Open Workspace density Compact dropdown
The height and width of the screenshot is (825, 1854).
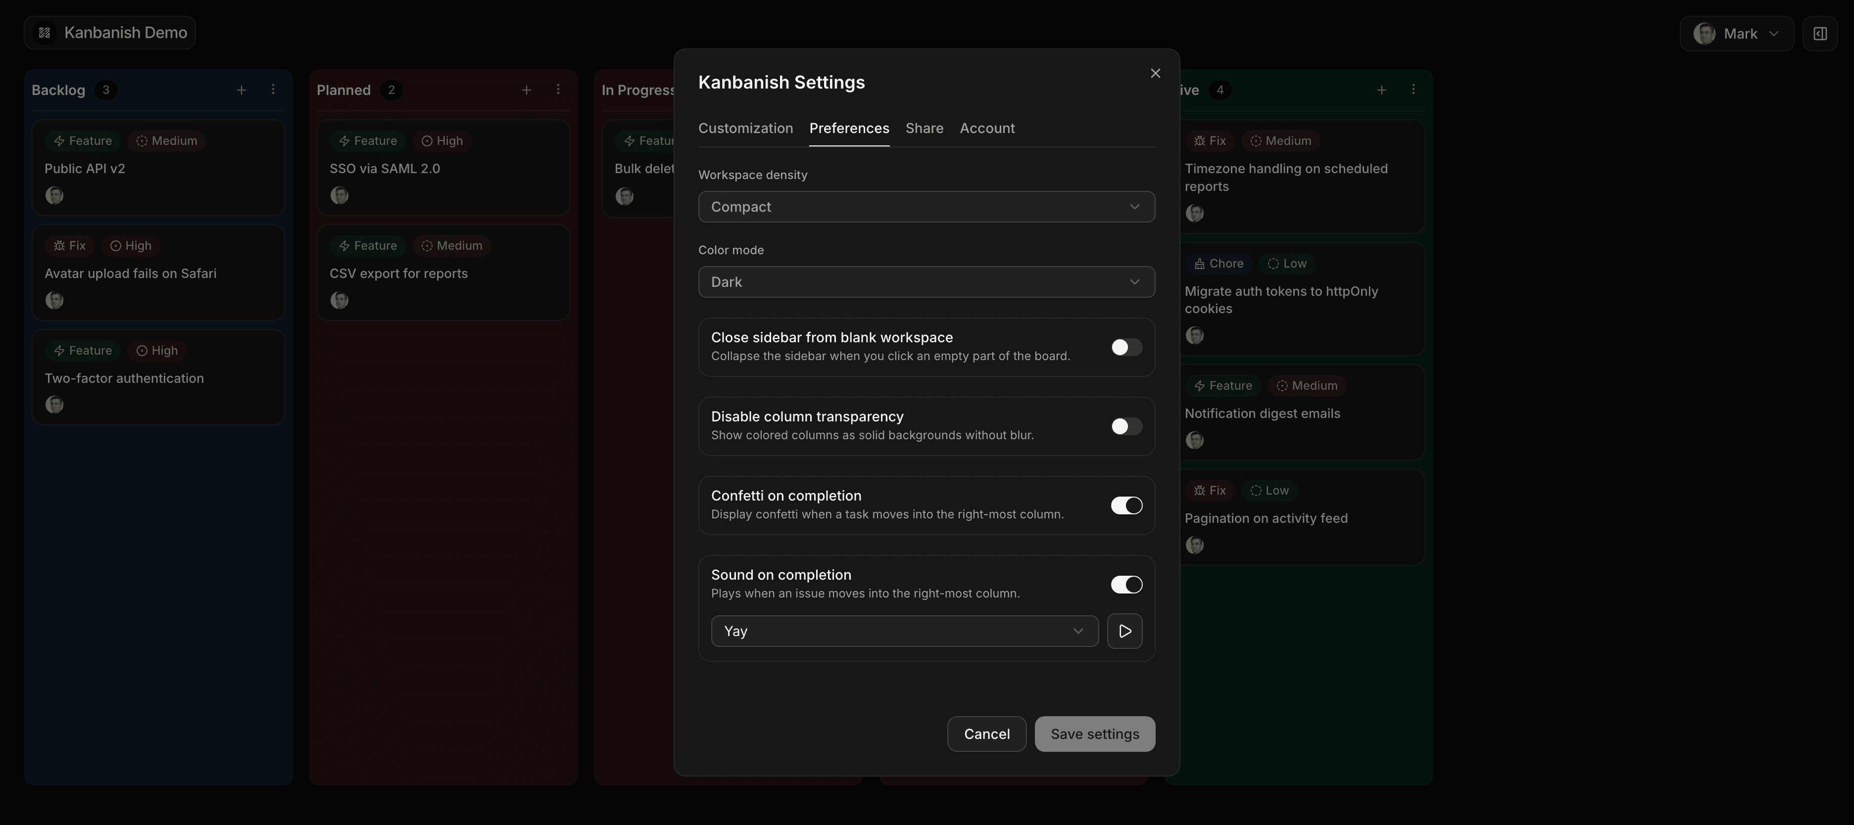point(927,207)
